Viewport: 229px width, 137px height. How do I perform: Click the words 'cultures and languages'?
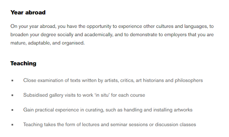(181, 26)
